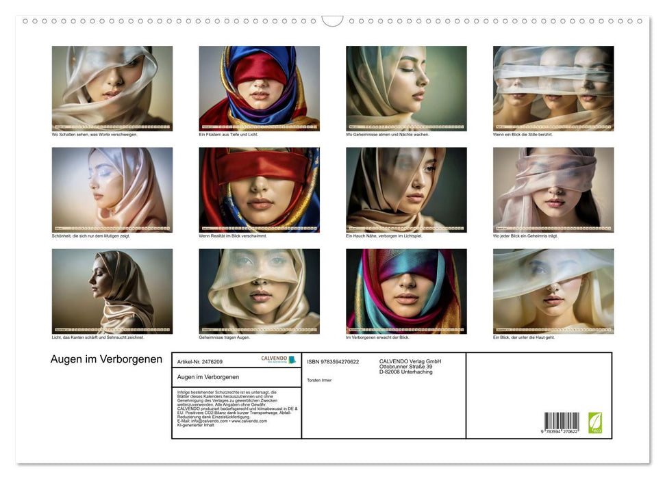
Task: Open thumbnail 'Wenn ein Blick die Stille berührt'
Action: [x=553, y=88]
